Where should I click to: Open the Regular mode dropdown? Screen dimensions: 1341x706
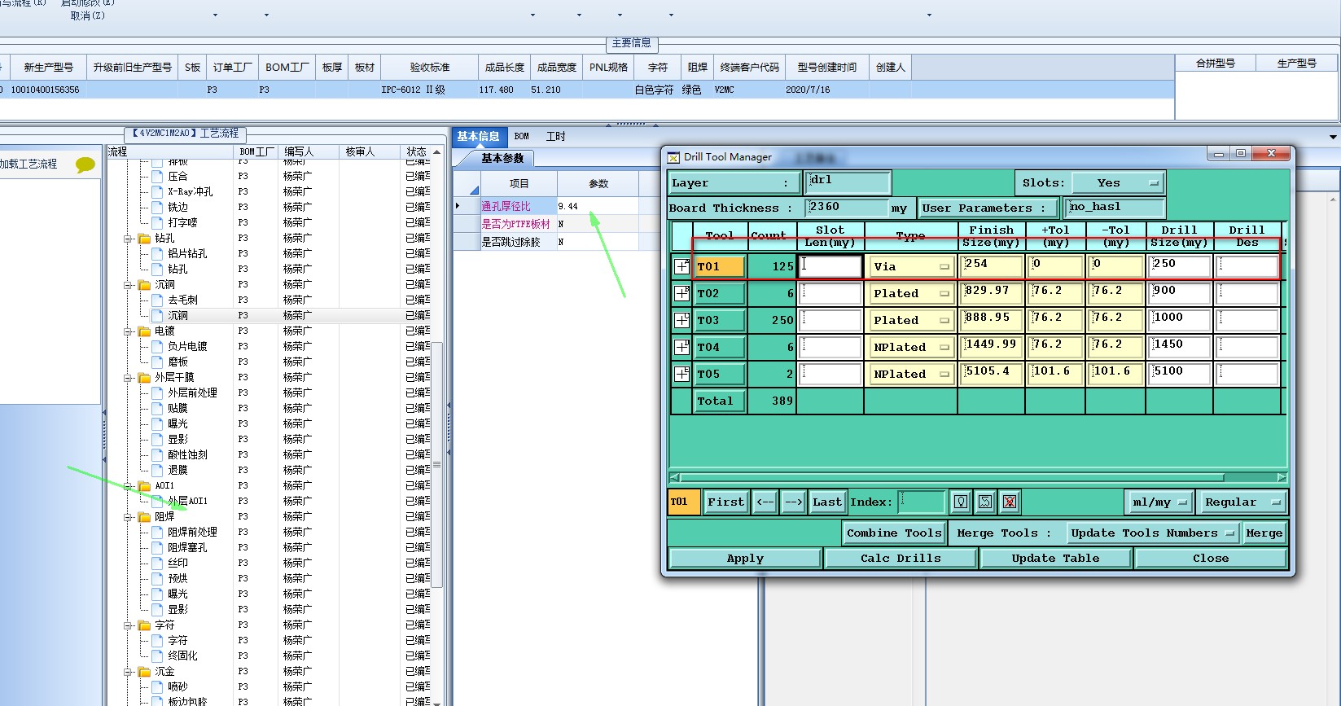pos(1242,502)
